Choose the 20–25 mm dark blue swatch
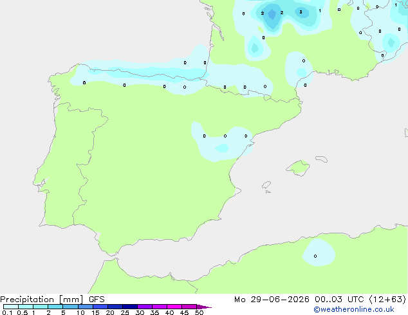408x315 pixels. (x=115, y=307)
